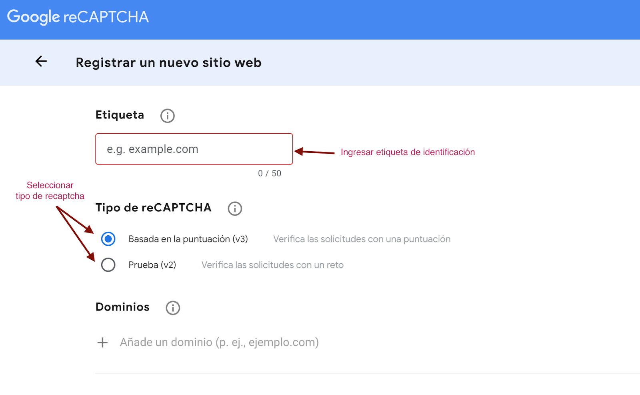Click the Etiqueta label input field

194,149
